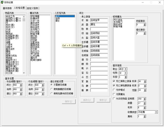Click the 头盔 field containing 圣战头盔
This screenshot has height=127, width=164.
click(99, 38)
